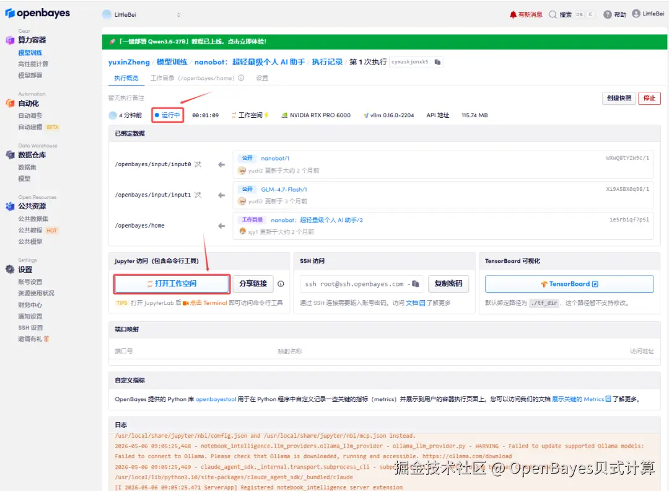The width and height of the screenshot is (669, 491).
Task: Switch to the 设置 tab
Action: pyautogui.click(x=262, y=78)
